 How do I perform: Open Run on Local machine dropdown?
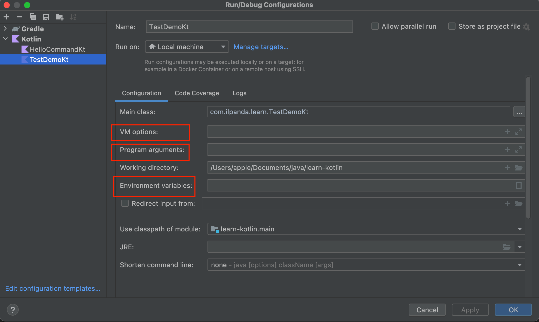(187, 47)
